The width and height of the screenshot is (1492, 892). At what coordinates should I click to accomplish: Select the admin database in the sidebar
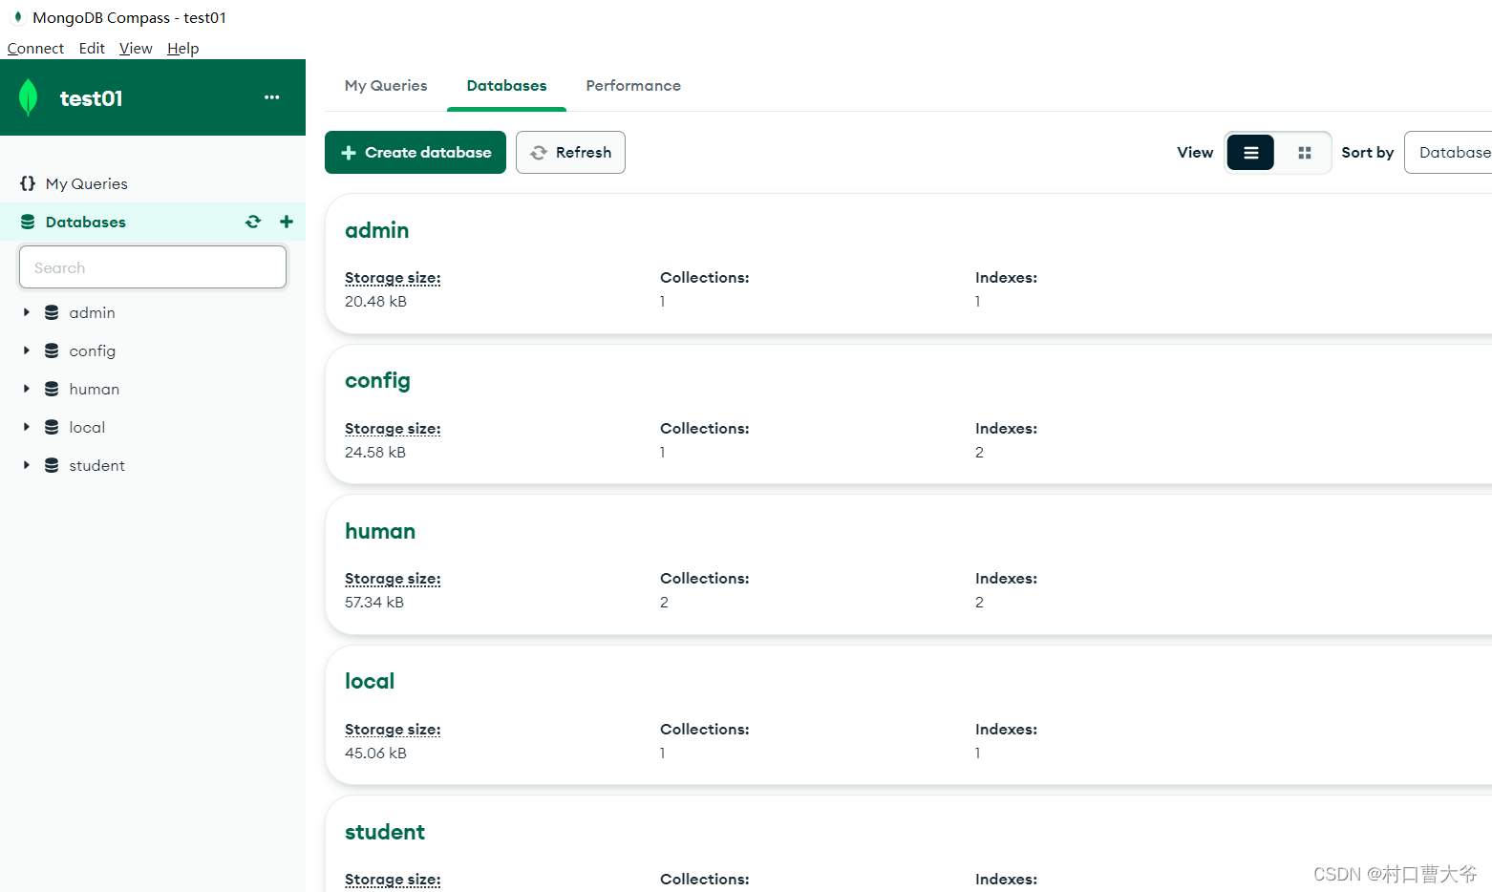click(92, 312)
